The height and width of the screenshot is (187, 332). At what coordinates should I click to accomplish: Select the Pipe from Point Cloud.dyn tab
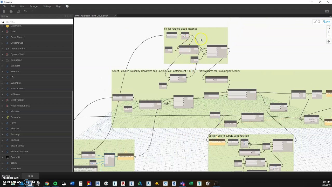tap(92, 16)
